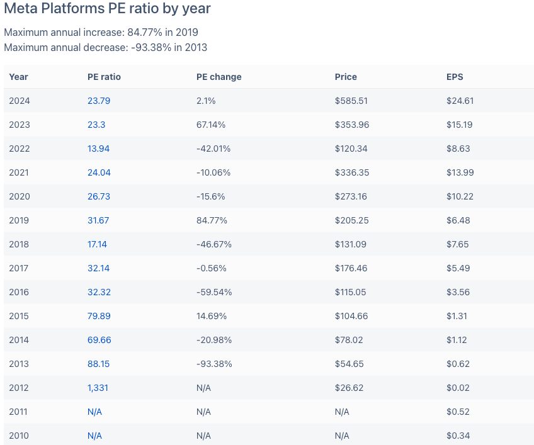
Task: Open the 31.67 PE ratio for 2019
Action: pyautogui.click(x=99, y=220)
